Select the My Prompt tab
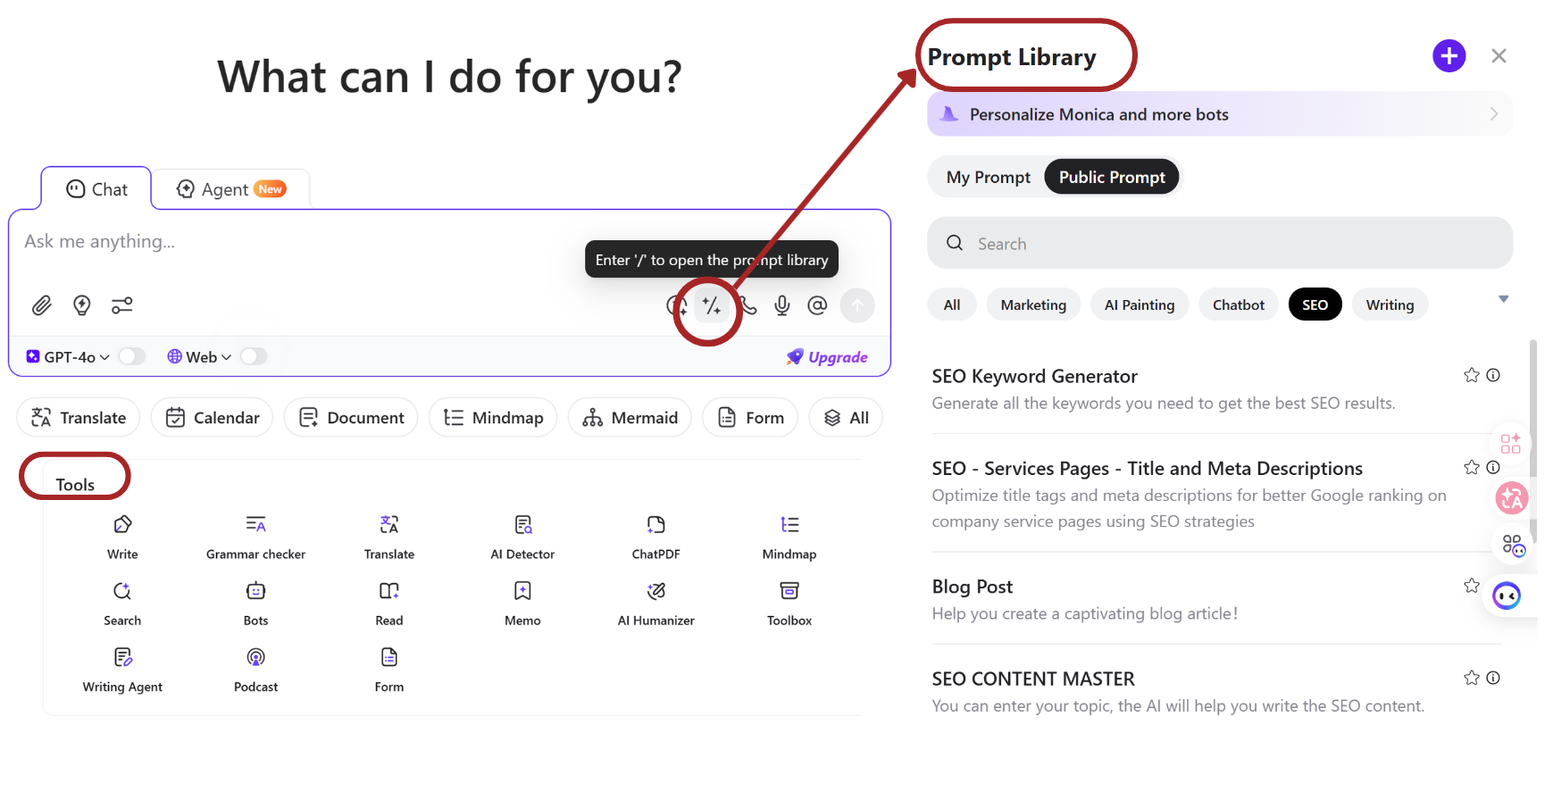 (989, 177)
